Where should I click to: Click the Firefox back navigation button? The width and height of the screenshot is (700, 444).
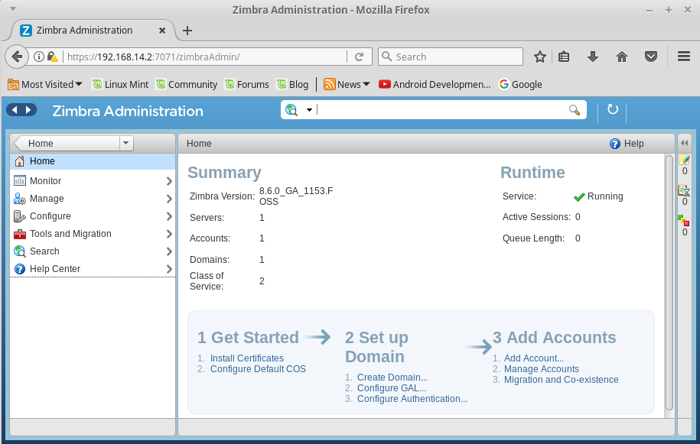(17, 57)
